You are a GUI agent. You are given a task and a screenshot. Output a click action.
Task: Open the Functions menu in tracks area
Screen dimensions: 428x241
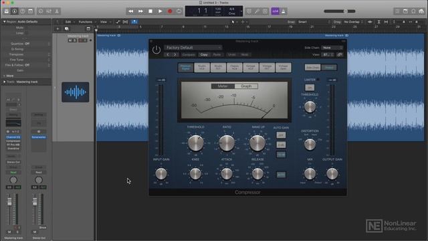(x=86, y=22)
